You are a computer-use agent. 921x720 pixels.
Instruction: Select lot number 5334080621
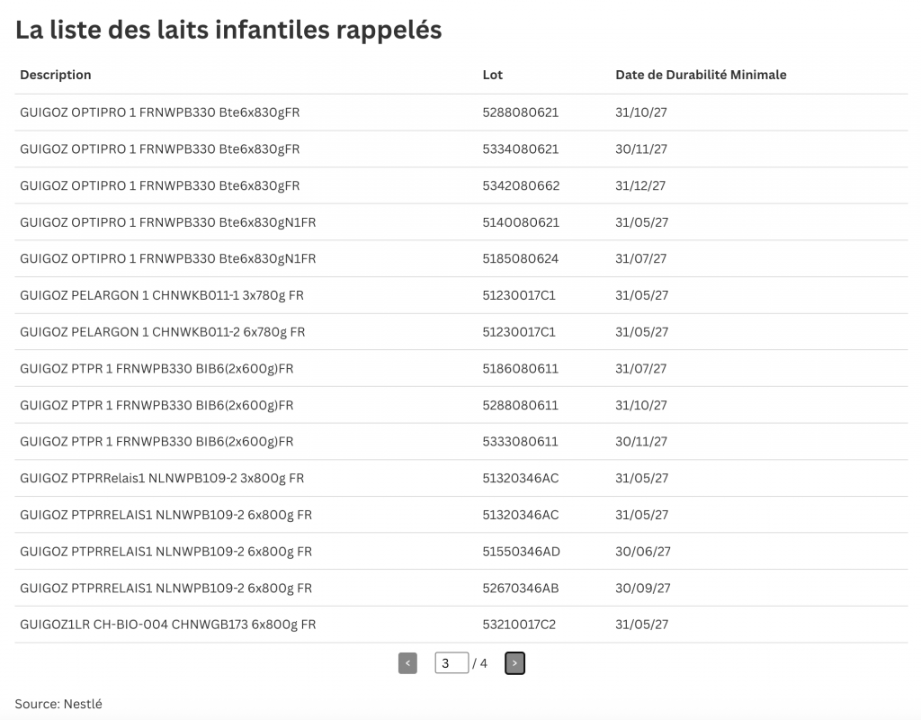click(521, 149)
